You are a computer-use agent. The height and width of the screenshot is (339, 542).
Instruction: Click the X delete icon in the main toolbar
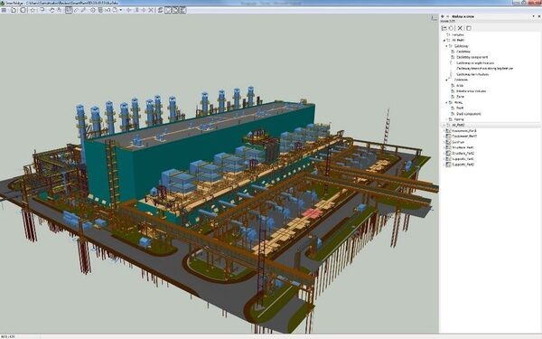[151, 10]
